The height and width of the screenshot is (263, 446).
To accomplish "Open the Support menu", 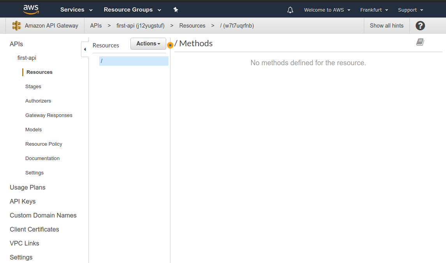I will 411,10.
